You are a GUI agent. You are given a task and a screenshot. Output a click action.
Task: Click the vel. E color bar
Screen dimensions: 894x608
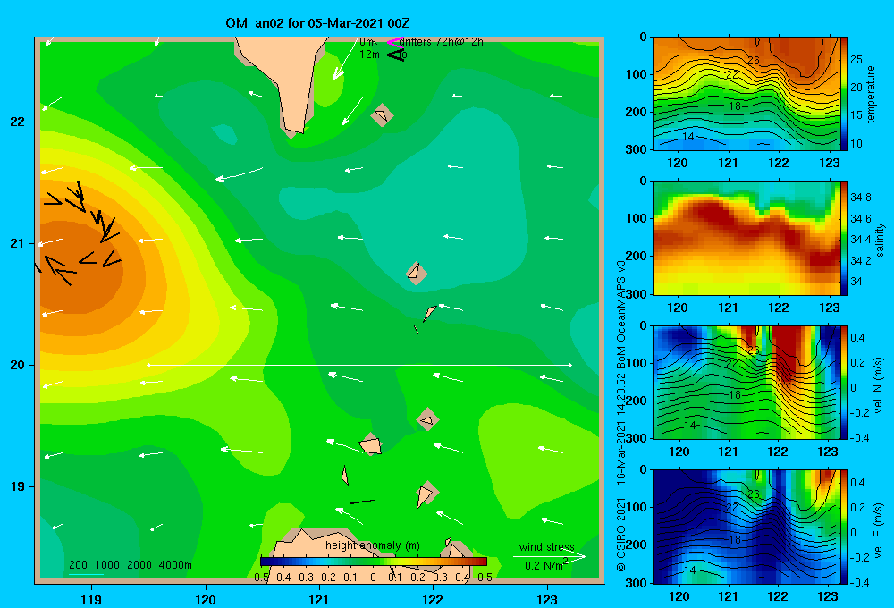(843, 527)
